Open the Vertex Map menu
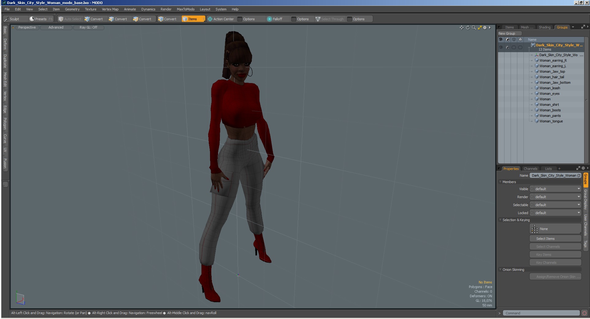 110,9
